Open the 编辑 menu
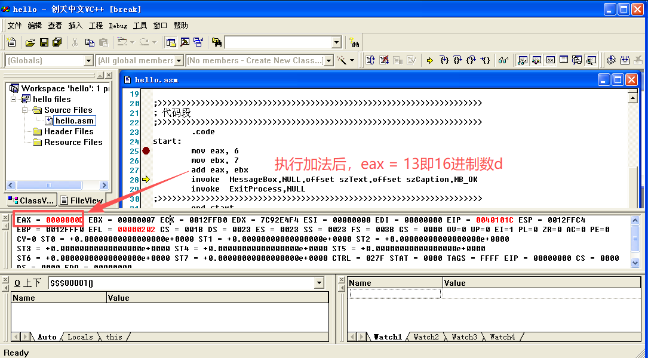This screenshot has height=358, width=648. point(35,26)
